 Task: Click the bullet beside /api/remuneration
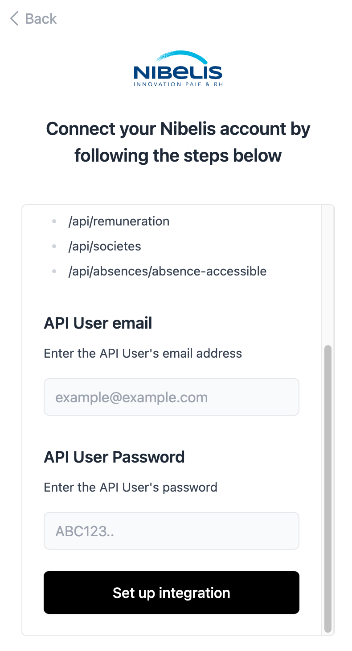[x=54, y=221]
